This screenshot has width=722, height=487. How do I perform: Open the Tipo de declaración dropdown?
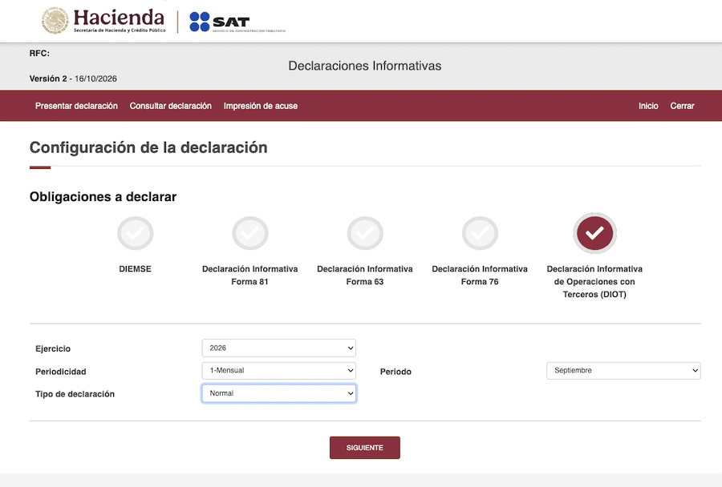coord(278,393)
